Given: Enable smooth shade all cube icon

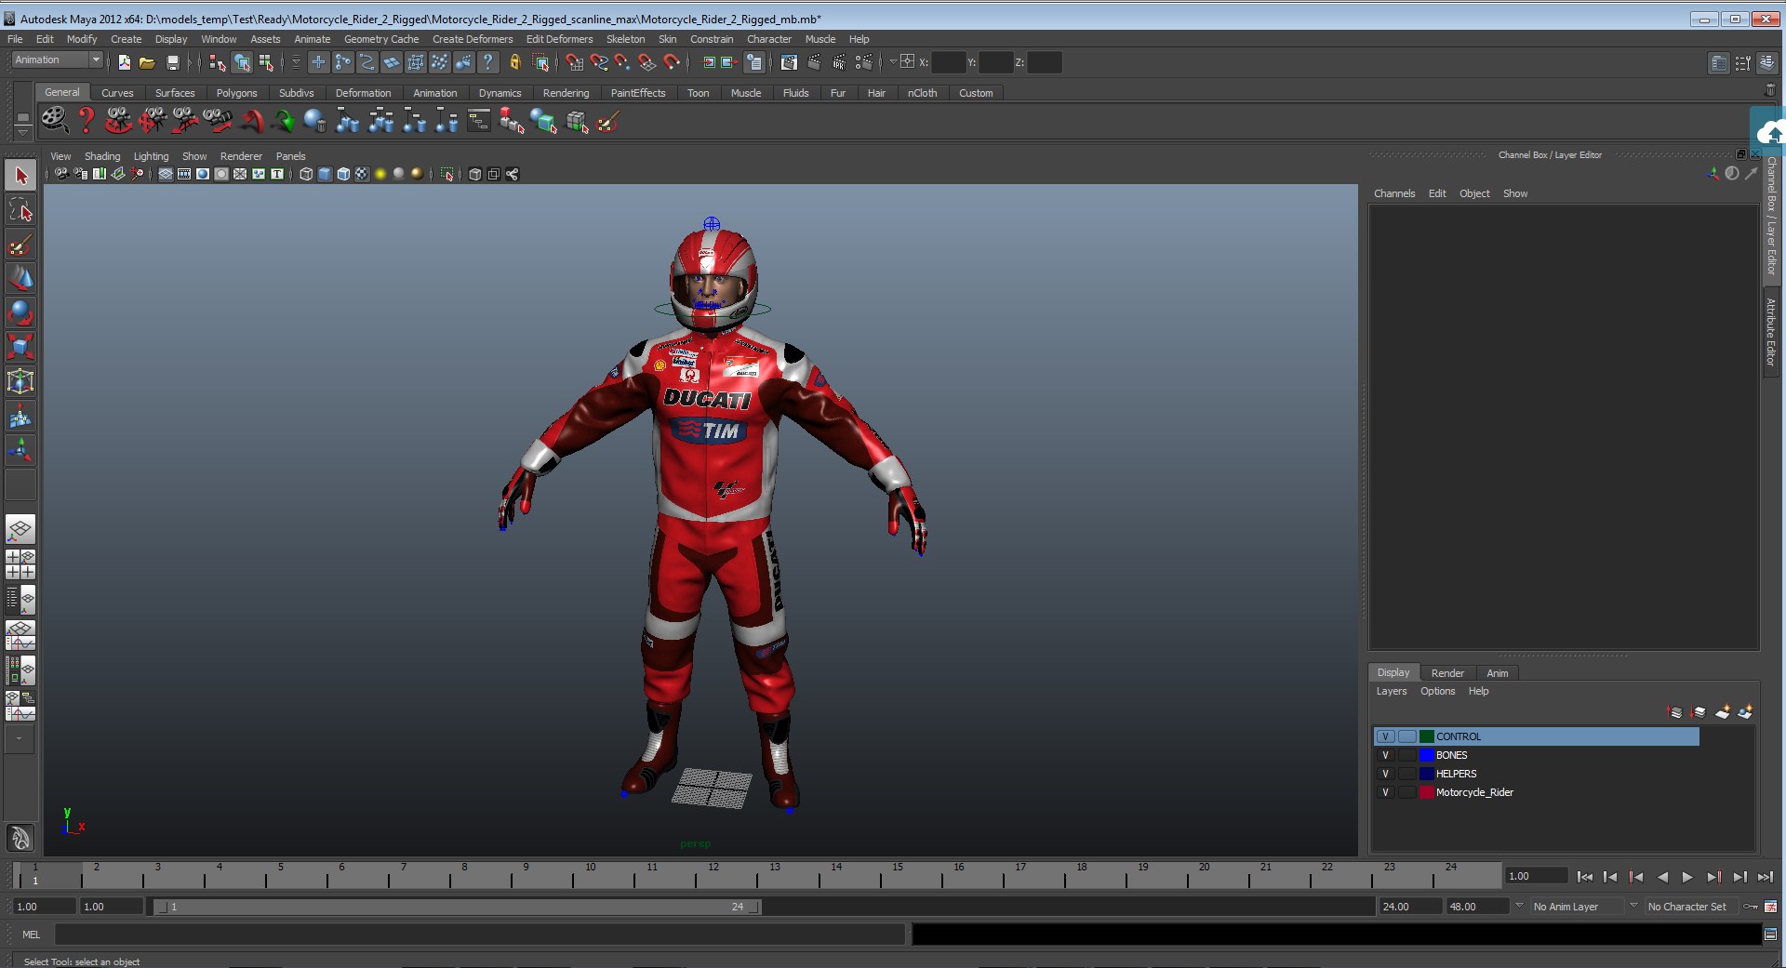Looking at the screenshot, I should [325, 174].
